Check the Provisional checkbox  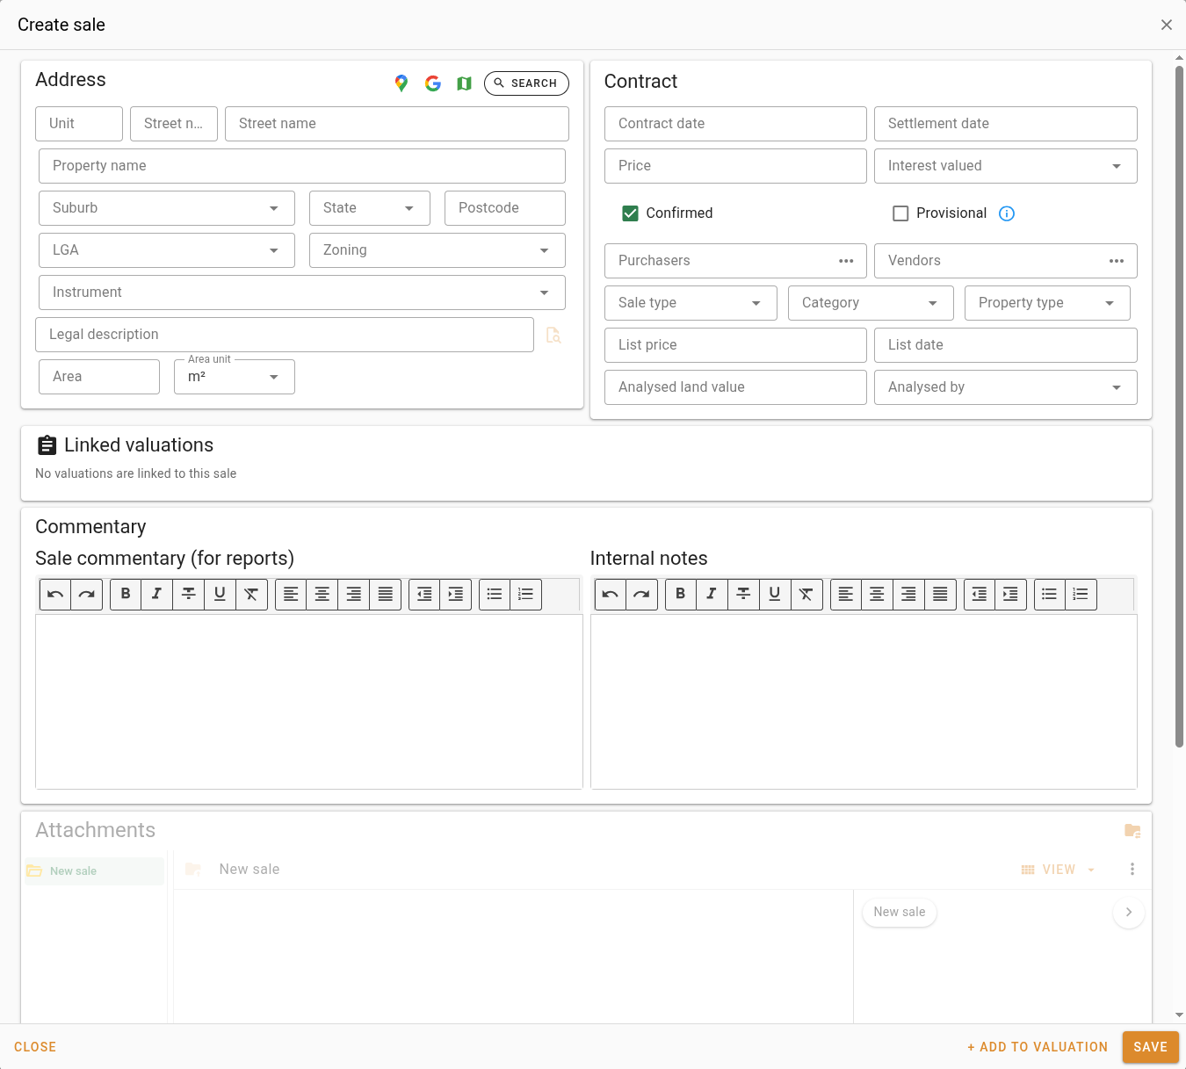[x=900, y=213]
